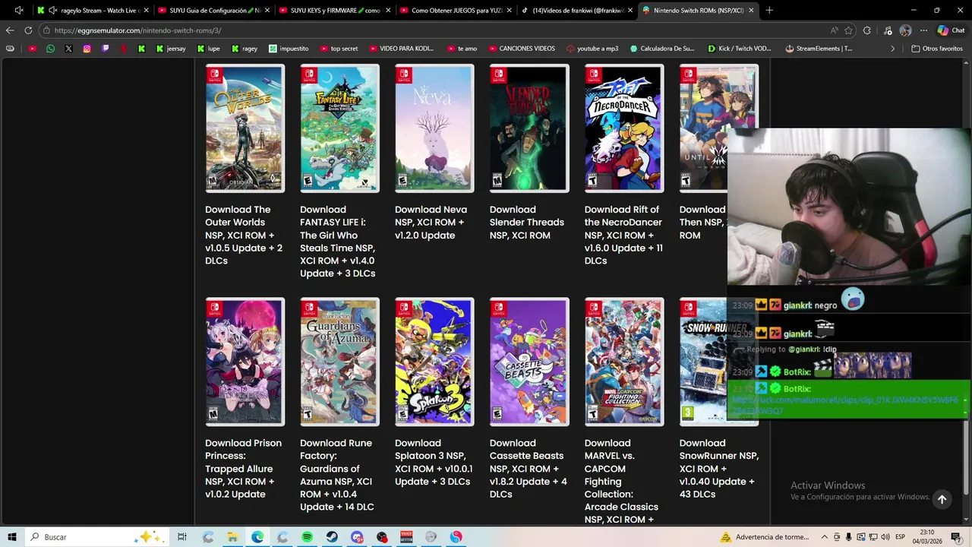Open StreamElements bookmark
Viewport: 972px width, 547px height.
pos(819,49)
